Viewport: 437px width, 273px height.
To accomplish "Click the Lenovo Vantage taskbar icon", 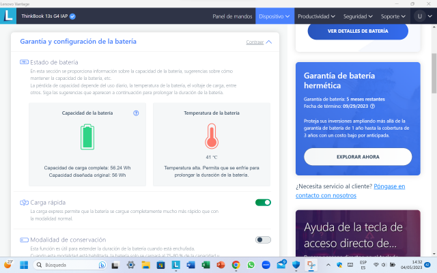I will (176, 265).
